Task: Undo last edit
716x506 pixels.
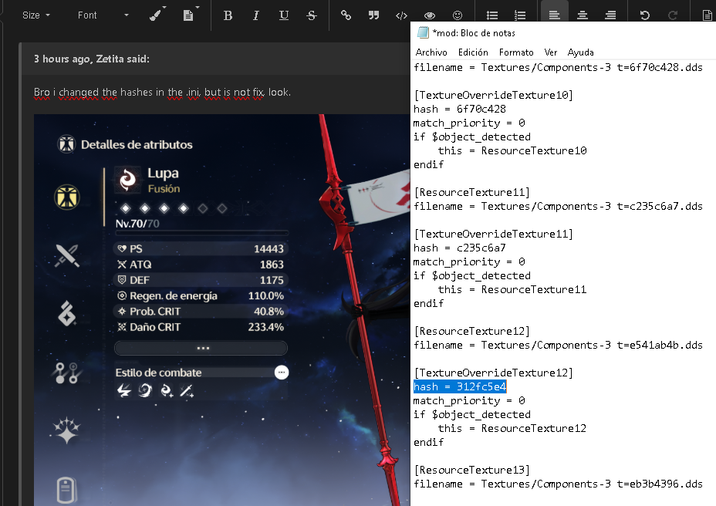Action: (x=645, y=15)
